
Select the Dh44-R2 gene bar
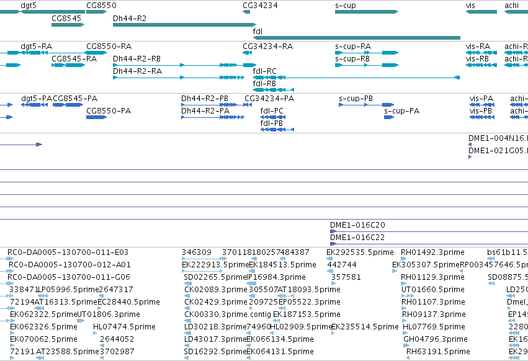(x=184, y=25)
